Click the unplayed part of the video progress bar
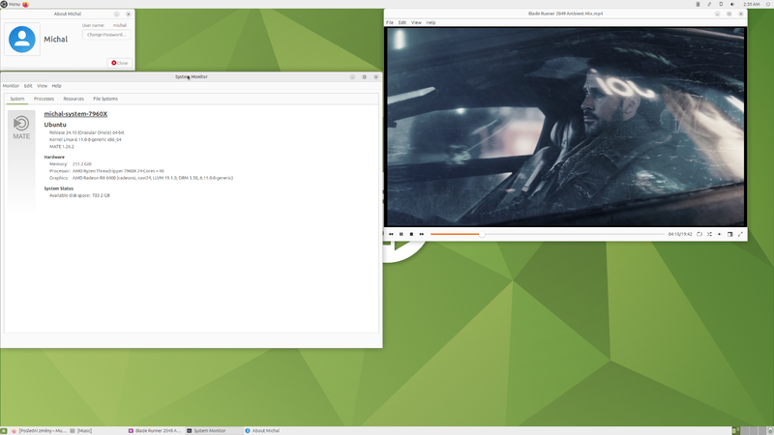Screen dimensions: 774x435 (575, 234)
